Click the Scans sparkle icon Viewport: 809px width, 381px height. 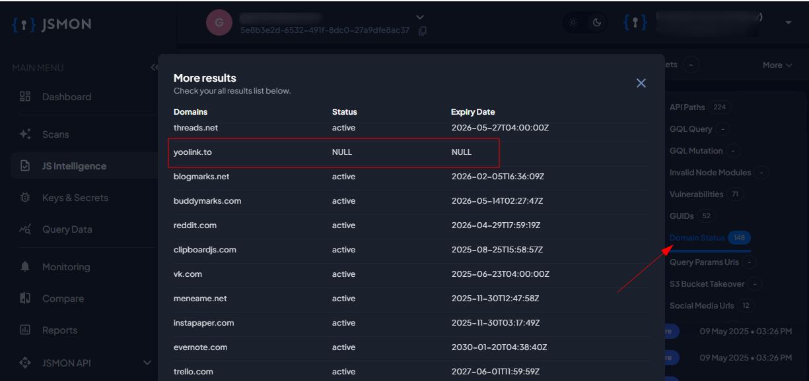pyautogui.click(x=25, y=134)
